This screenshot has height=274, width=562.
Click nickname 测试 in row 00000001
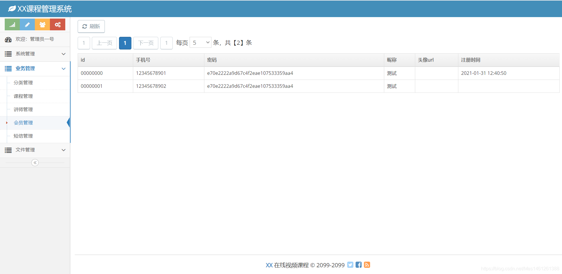[392, 86]
